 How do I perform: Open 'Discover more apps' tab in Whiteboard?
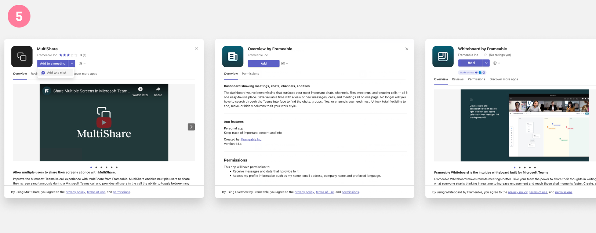point(504,79)
